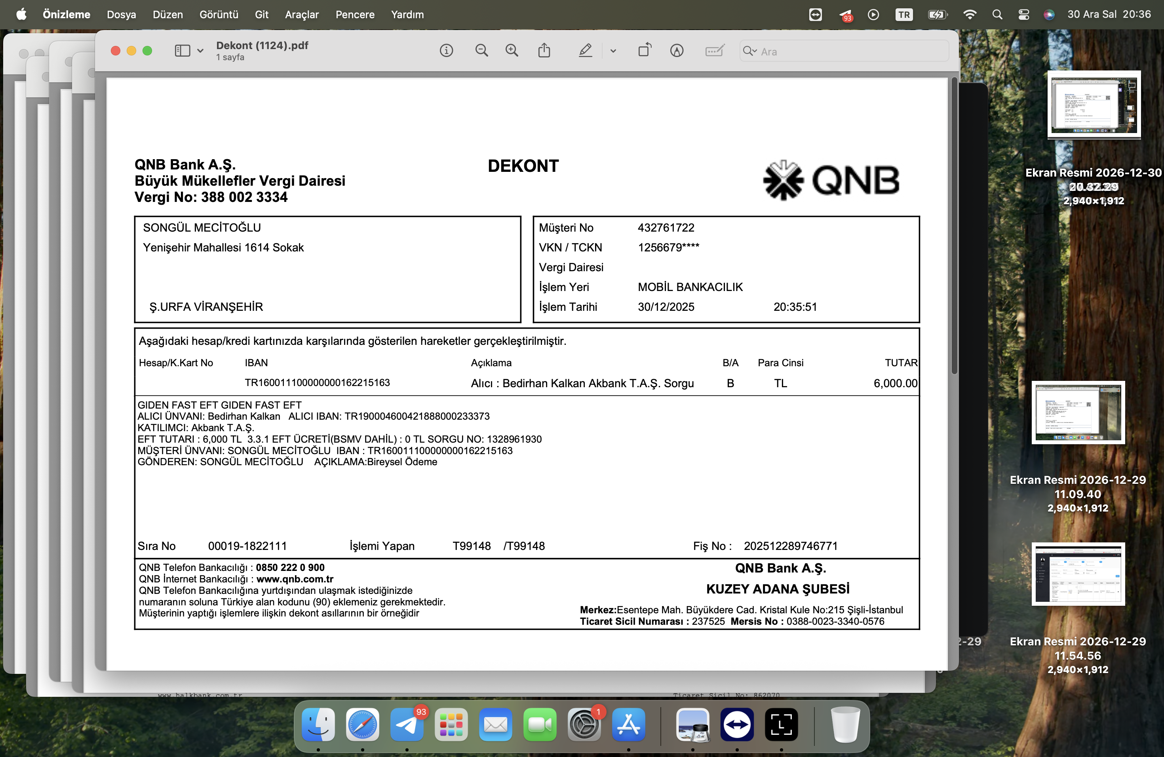Open the Dosya menu
This screenshot has width=1164, height=757.
[121, 14]
